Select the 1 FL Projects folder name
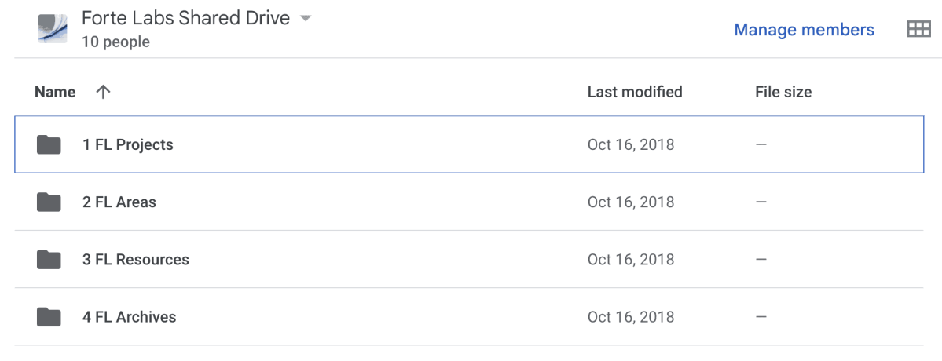Image resolution: width=942 pixels, height=361 pixels. pos(127,144)
